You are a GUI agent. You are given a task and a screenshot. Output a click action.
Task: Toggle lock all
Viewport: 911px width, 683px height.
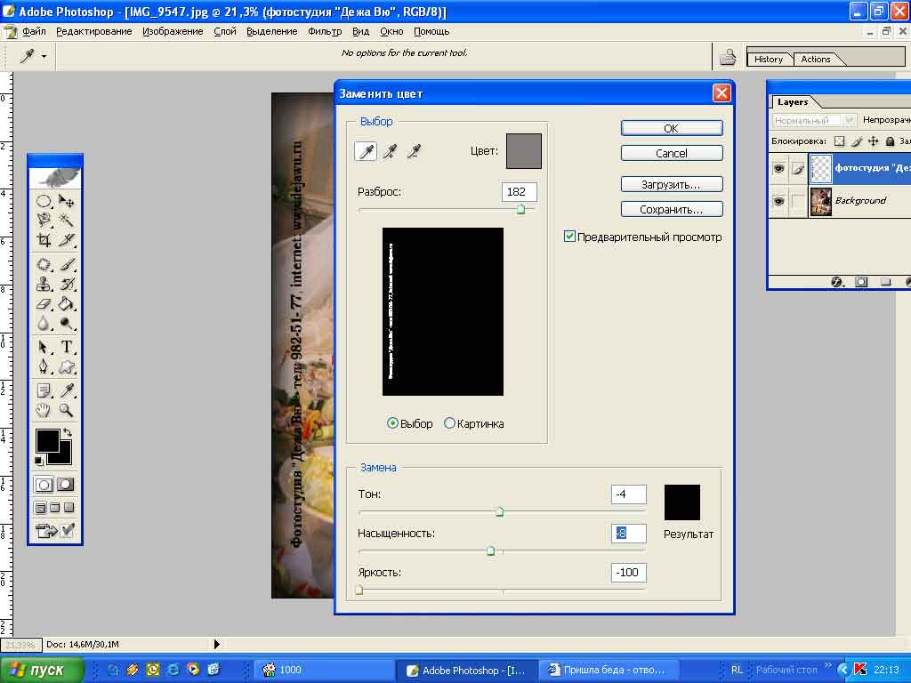[890, 141]
